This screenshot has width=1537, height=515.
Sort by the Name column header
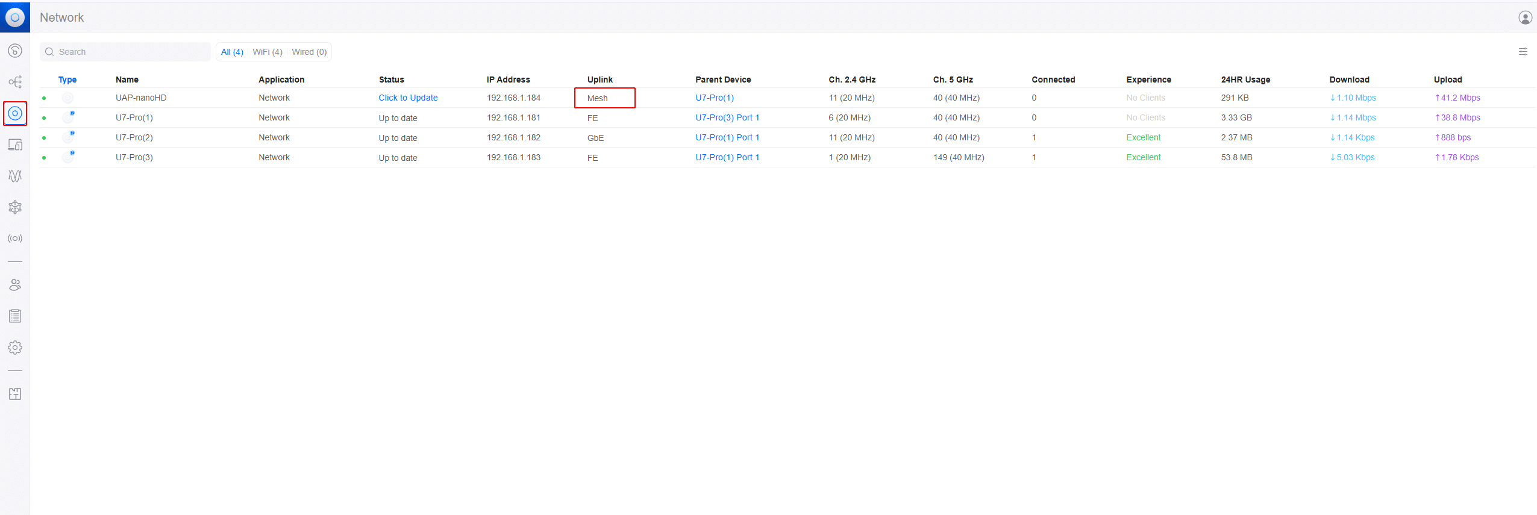pos(127,80)
